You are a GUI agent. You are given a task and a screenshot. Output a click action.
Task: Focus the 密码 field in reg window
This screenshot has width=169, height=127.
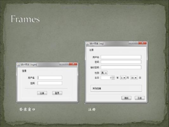click(x=121, y=62)
